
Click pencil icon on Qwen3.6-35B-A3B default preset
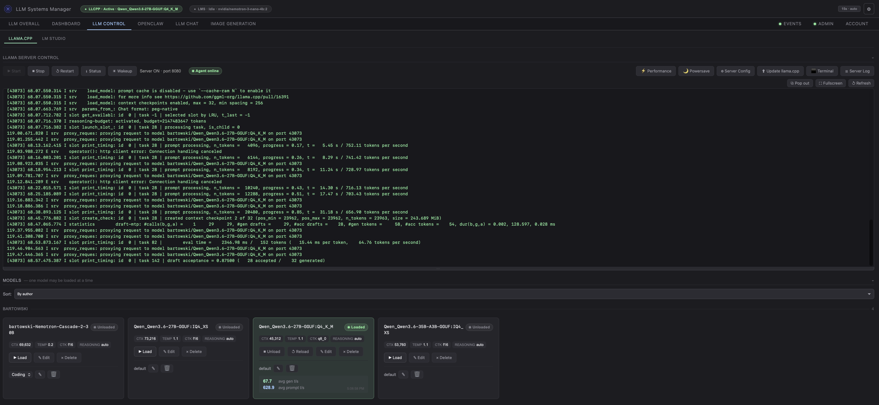pyautogui.click(x=403, y=374)
